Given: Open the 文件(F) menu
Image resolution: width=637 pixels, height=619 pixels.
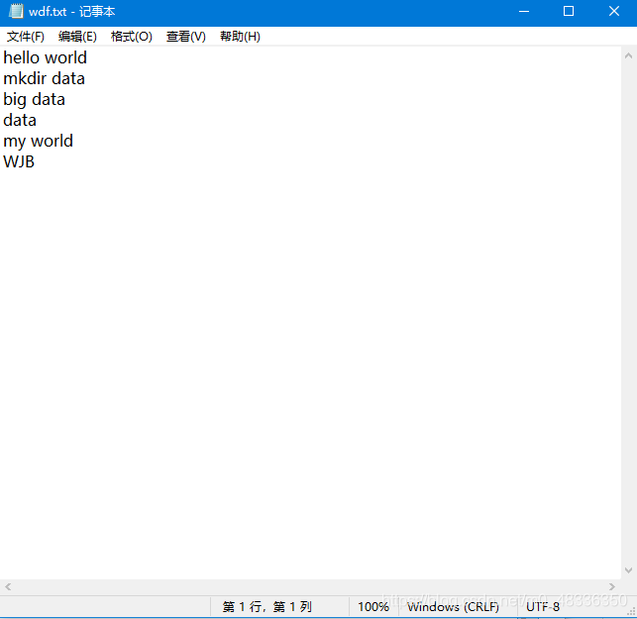Looking at the screenshot, I should pyautogui.click(x=25, y=37).
